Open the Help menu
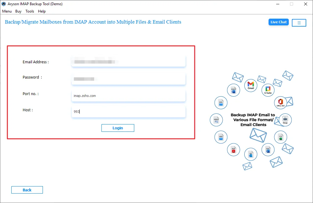 [42, 11]
